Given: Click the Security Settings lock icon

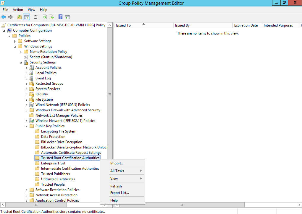Looking at the screenshot, I should point(26,62).
